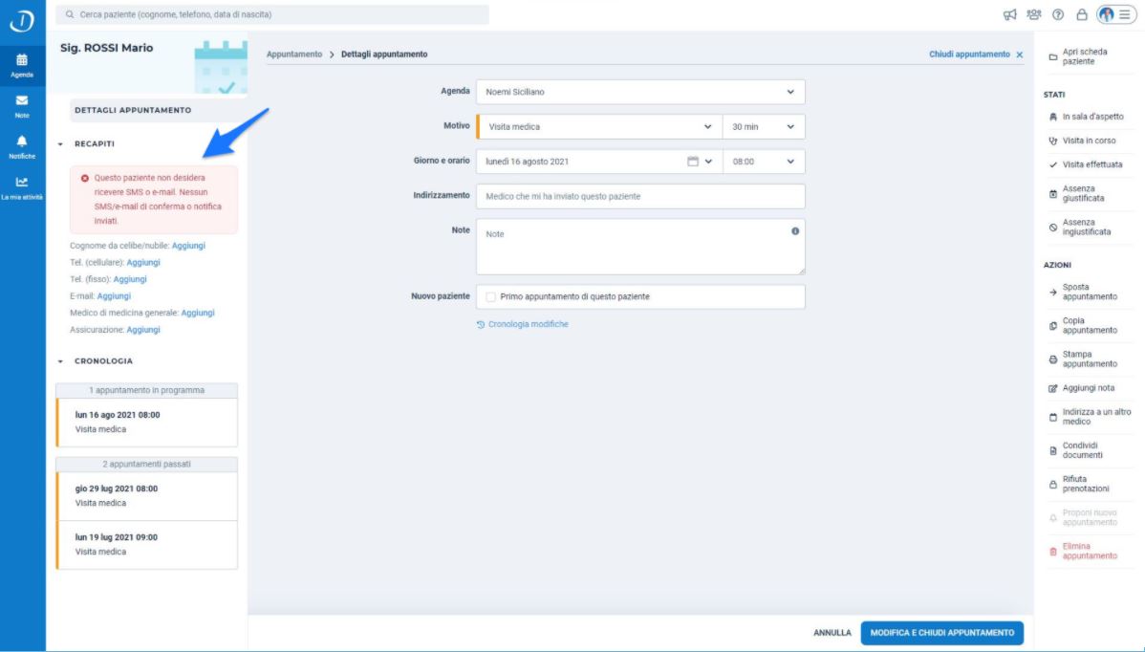Click Chiudi appuntamento link
Image resolution: width=1145 pixels, height=652 pixels.
point(976,54)
